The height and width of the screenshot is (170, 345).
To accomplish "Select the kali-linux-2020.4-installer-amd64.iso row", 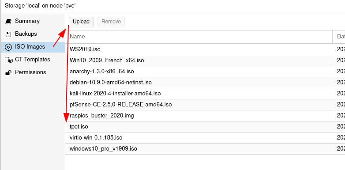I will pos(205,93).
